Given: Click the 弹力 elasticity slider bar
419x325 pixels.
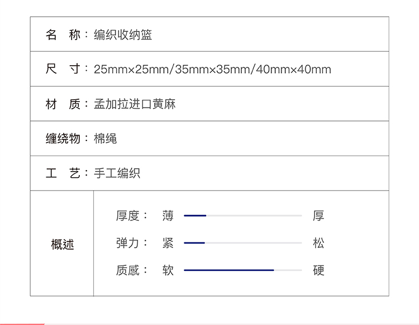Looking at the screenshot, I should (x=242, y=242).
